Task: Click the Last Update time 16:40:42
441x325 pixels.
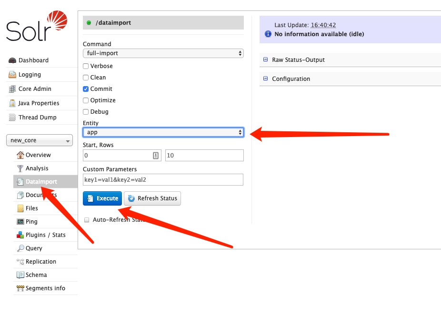Action: tap(323, 25)
